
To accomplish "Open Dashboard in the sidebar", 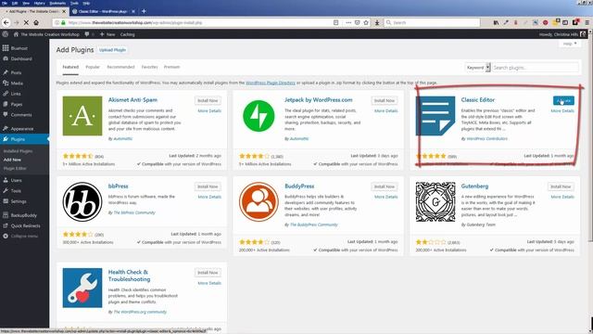I will [x=21, y=58].
